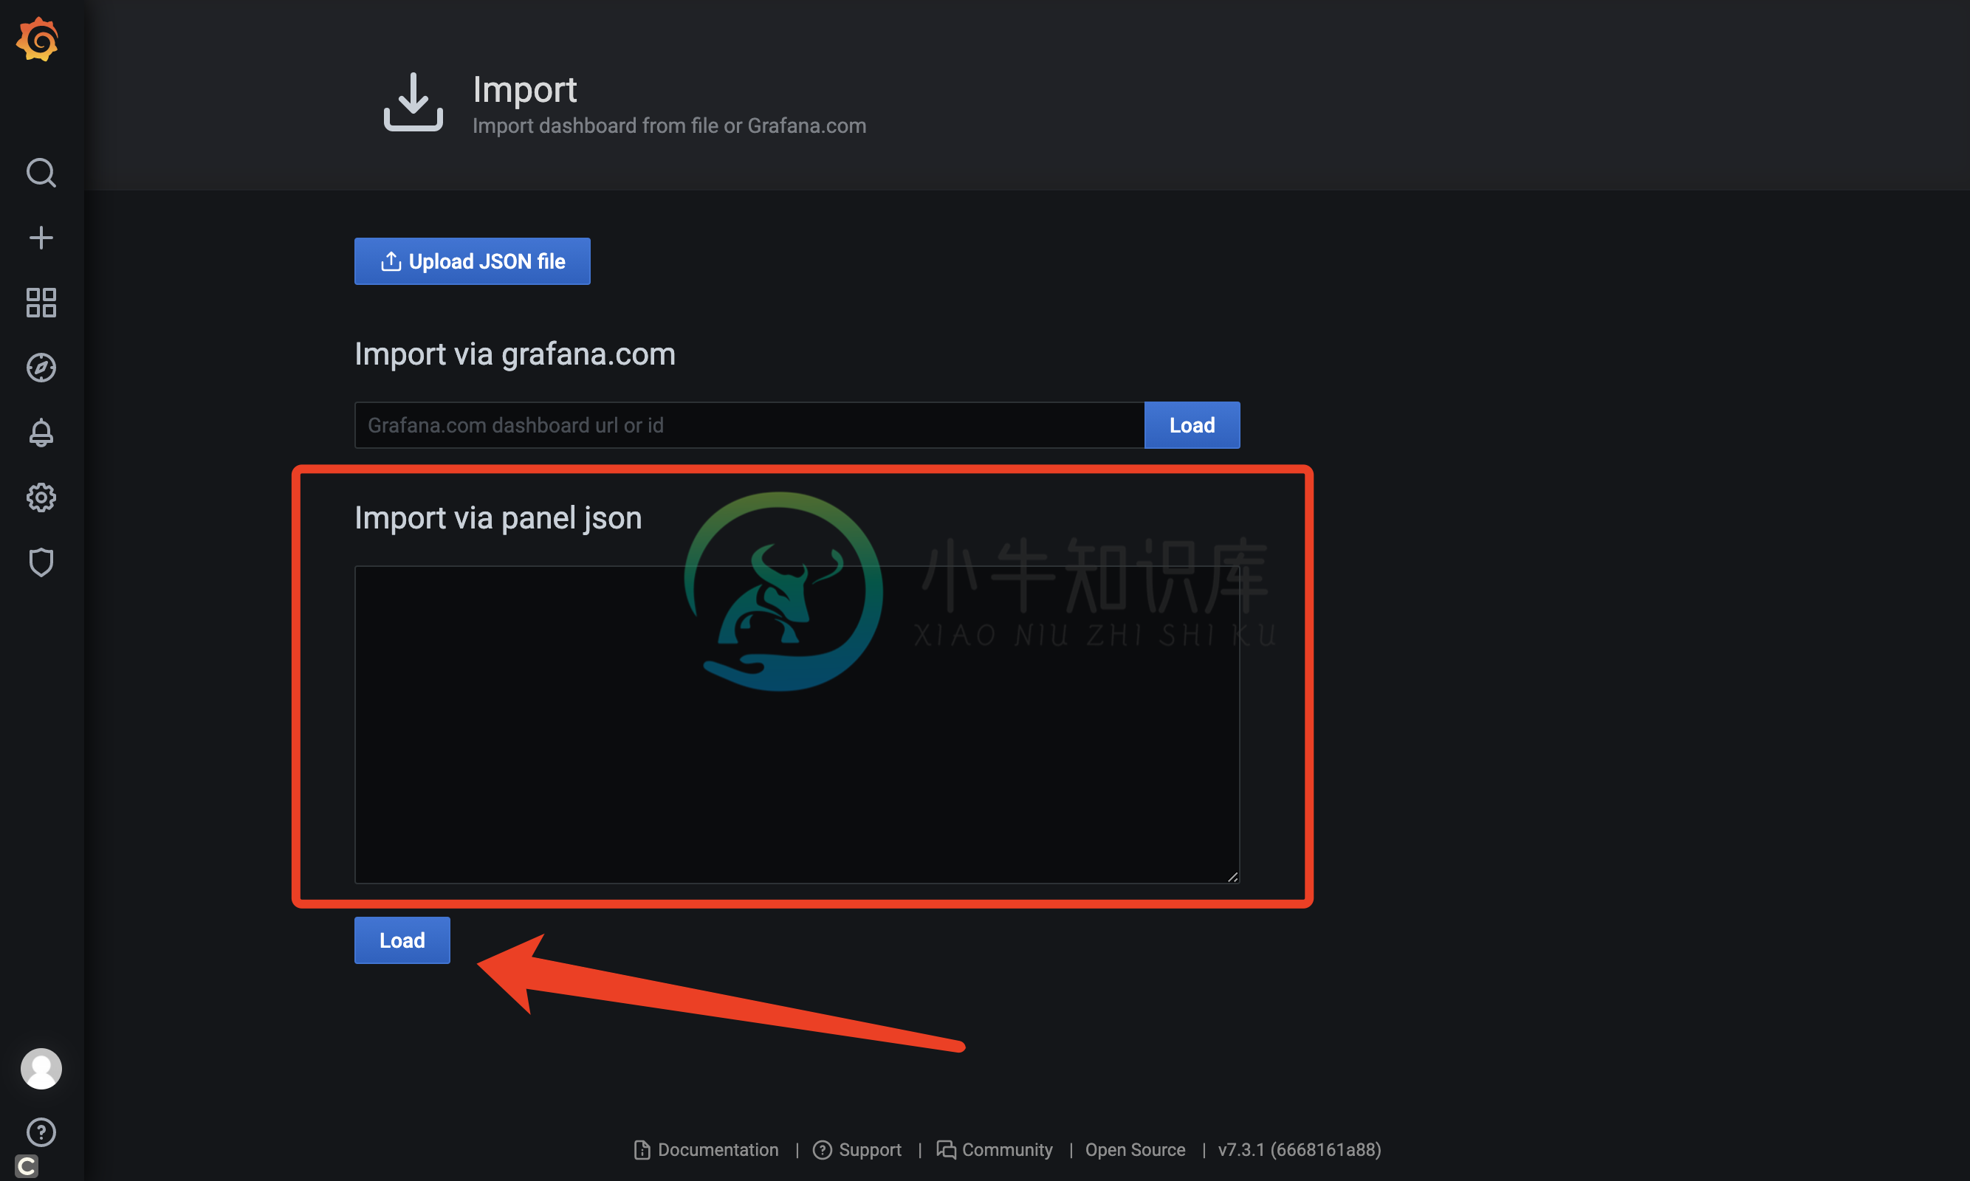Click the Import page download icon
Image resolution: width=1970 pixels, height=1181 pixels.
pyautogui.click(x=413, y=102)
